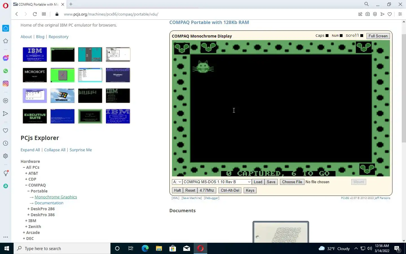Open Settings gear icon in sidebar
Image resolution: width=406 pixels, height=254 pixels.
pos(6,156)
